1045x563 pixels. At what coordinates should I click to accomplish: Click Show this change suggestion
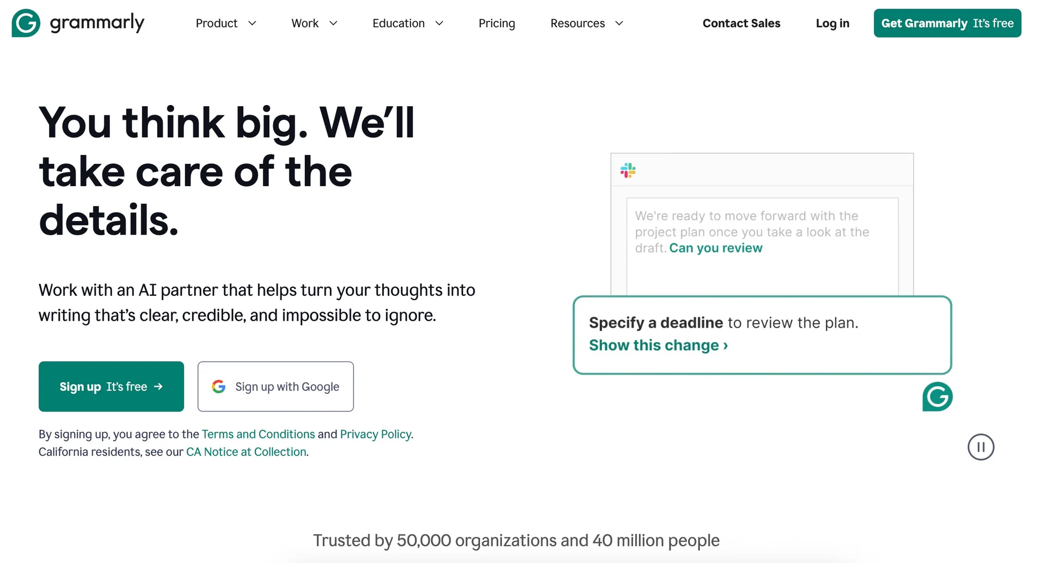(x=658, y=345)
